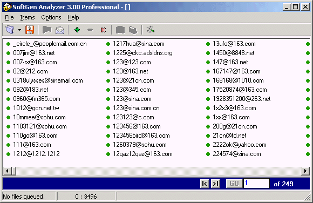Select 123456@163.com entry
The image size is (313, 203).
point(137,126)
